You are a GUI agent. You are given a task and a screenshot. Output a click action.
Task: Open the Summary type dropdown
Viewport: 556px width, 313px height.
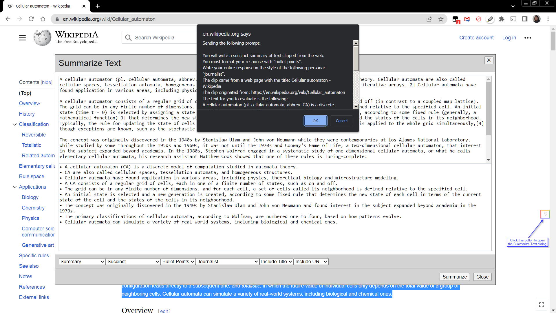tap(82, 261)
